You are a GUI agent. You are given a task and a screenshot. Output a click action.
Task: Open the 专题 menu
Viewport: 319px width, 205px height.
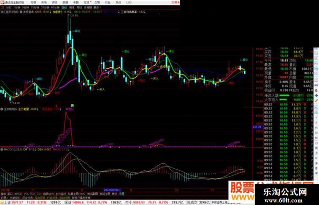click(76, 2)
